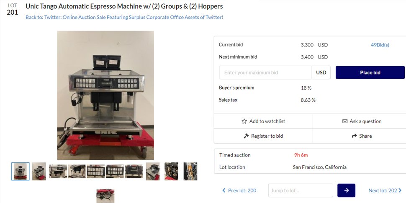Click the go arrow button beside Jump to lot
This screenshot has width=406, height=203.
(346, 190)
